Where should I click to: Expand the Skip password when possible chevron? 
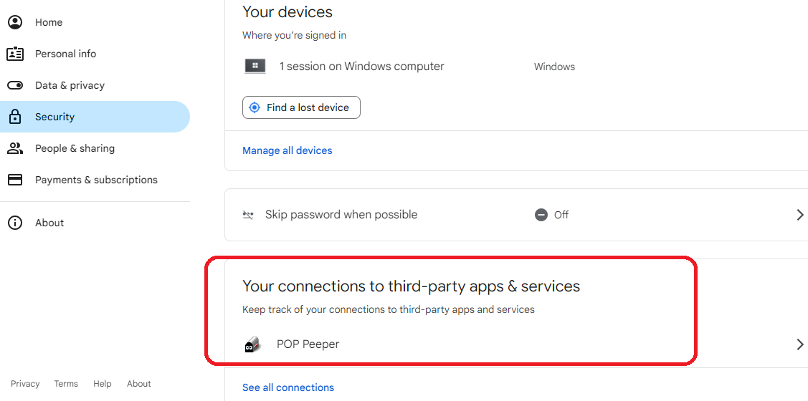[x=800, y=215]
